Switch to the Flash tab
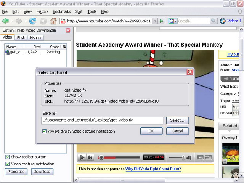Screen dimensions: 244x183 pyautogui.click(x=21, y=38)
